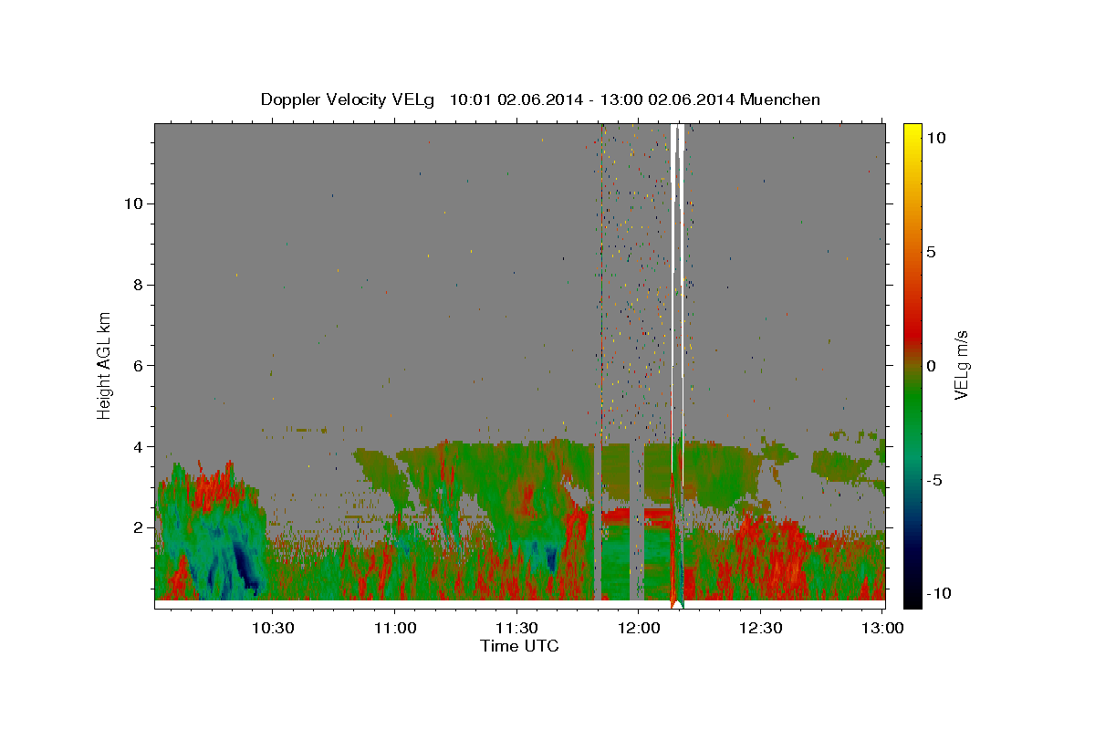This screenshot has width=1095, height=730.
Task: Click the colorbar value 0
Action: coord(932,365)
